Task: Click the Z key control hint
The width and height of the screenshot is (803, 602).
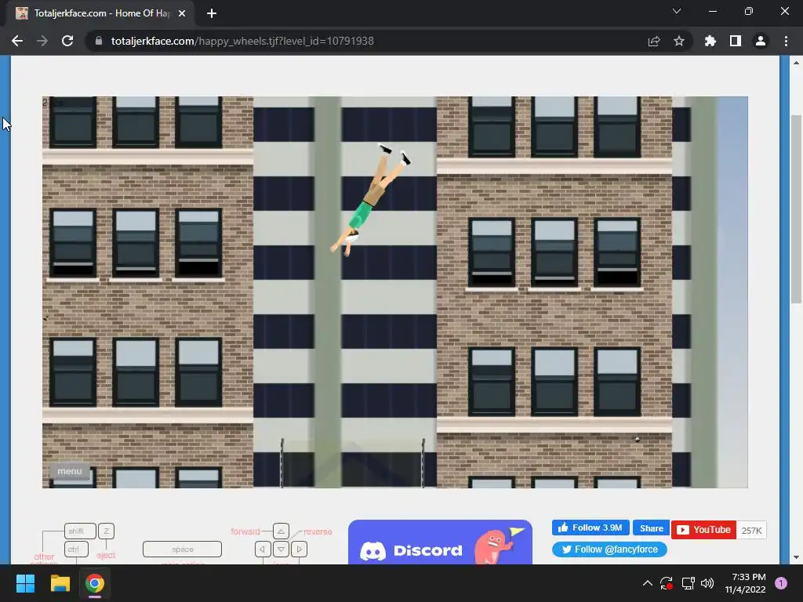Action: pyautogui.click(x=106, y=531)
